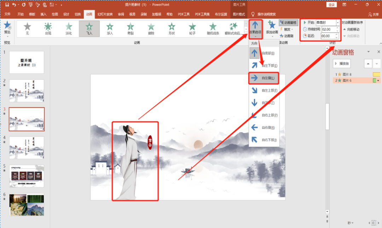Select the 翻转式由远 grow and turn animation
Image resolution: width=382 pixels, height=228 pixels.
(233, 29)
